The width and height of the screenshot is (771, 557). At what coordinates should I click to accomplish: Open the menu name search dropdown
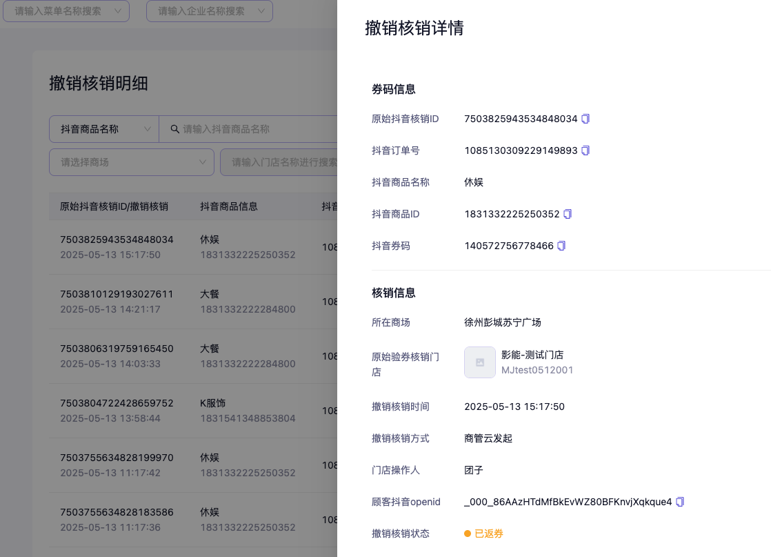[x=66, y=11]
